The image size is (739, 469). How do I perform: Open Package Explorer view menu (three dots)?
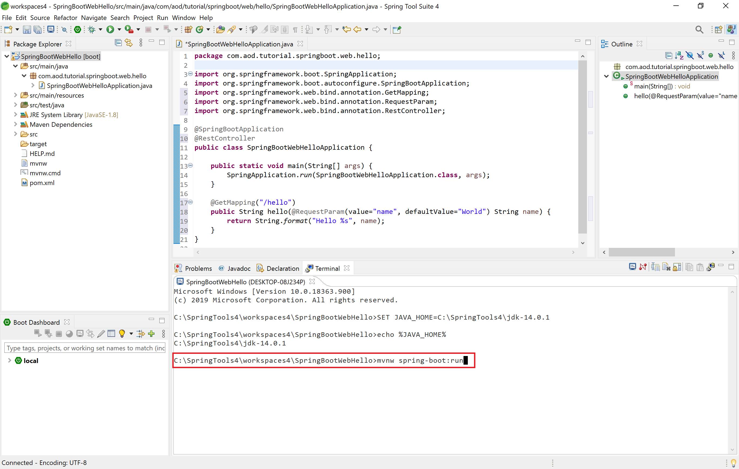[x=141, y=43]
